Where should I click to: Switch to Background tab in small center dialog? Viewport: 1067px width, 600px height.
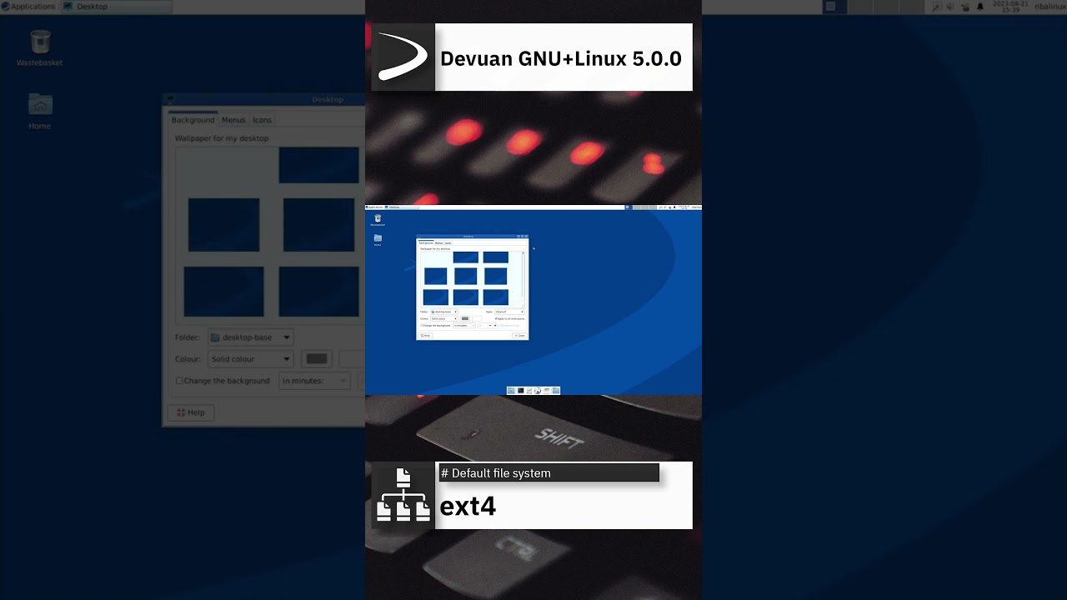pyautogui.click(x=426, y=243)
